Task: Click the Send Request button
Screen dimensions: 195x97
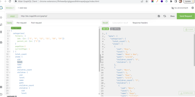Action: coord(186,16)
